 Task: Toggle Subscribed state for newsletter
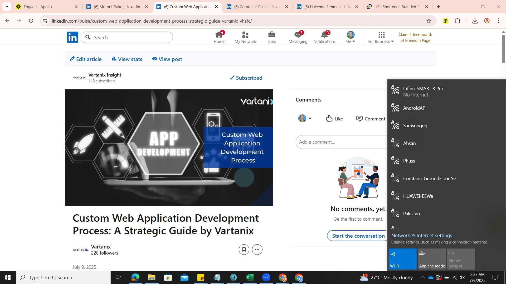[x=246, y=78]
